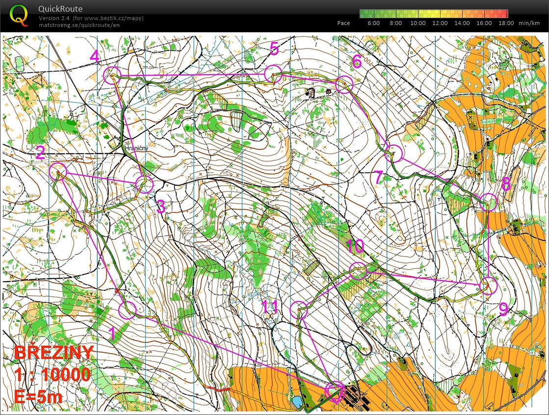This screenshot has height=415, width=549.
Task: Click the "12:00" pace value
Action: (440, 23)
